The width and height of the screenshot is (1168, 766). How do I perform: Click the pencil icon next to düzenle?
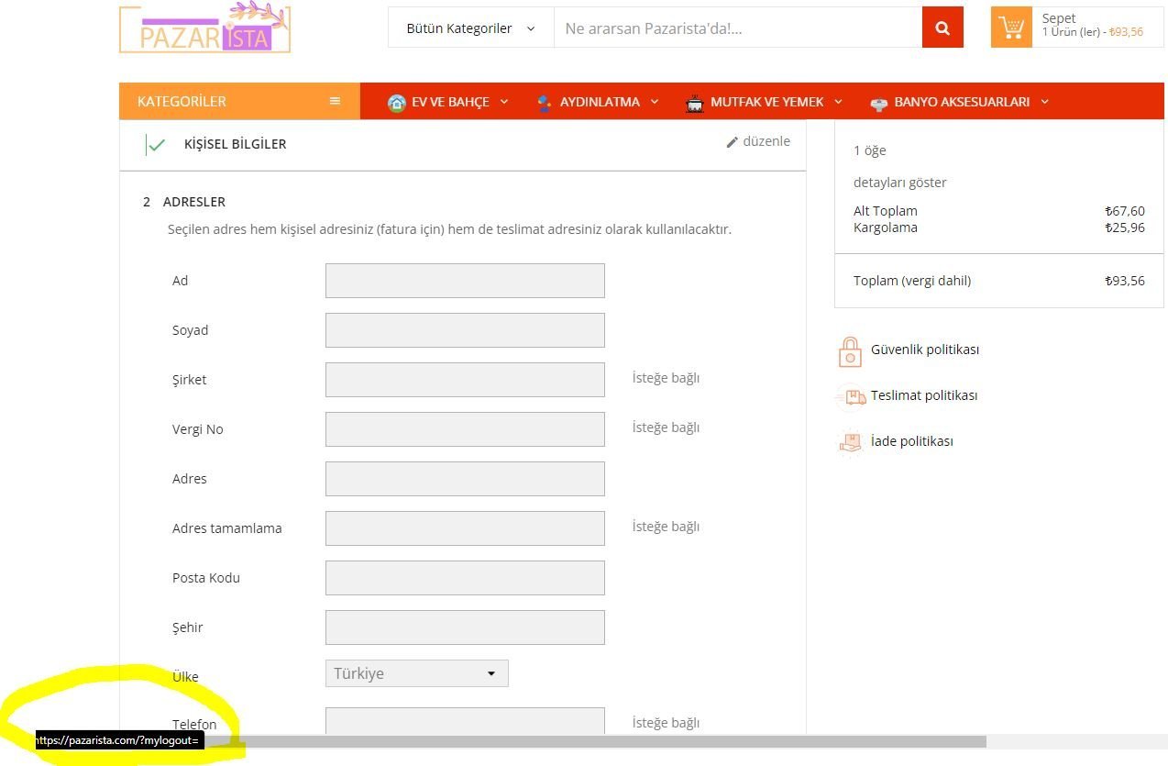coord(733,142)
